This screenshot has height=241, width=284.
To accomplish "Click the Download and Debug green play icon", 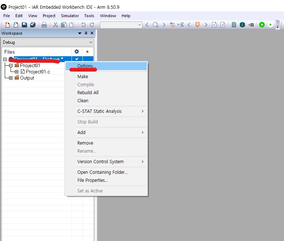I will [x=262, y=24].
